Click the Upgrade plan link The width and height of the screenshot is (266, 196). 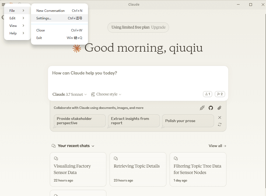click(x=158, y=27)
